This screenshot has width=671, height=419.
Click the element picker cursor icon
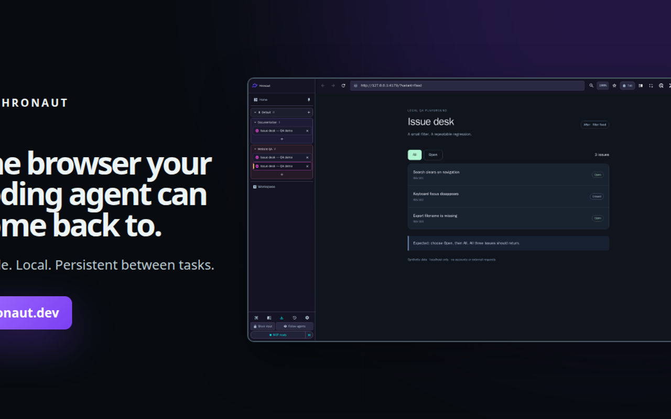(661, 85)
